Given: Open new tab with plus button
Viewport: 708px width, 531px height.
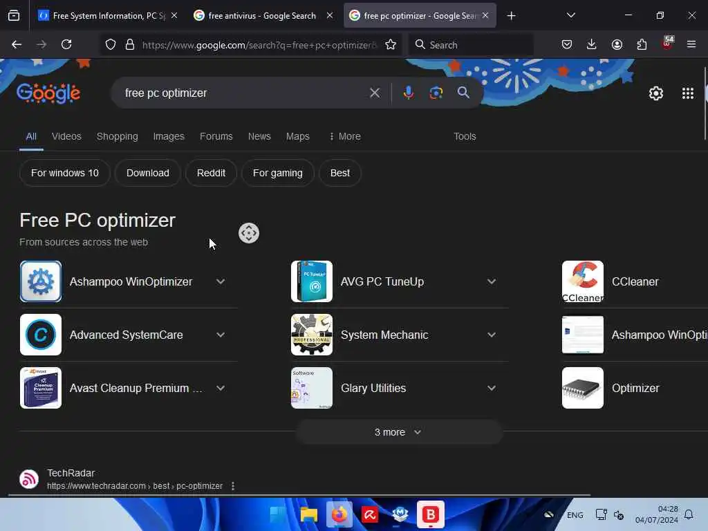Looking at the screenshot, I should (x=511, y=16).
